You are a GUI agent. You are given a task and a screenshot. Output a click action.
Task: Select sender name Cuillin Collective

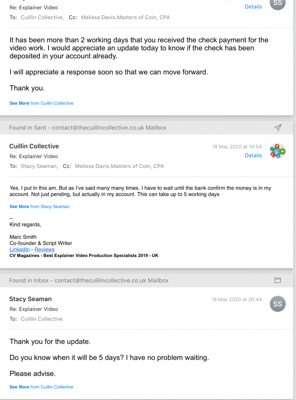(x=34, y=146)
